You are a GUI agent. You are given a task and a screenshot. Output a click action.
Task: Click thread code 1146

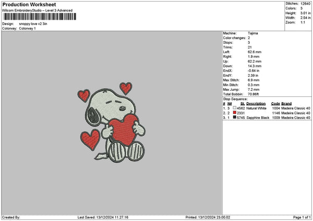point(276,113)
